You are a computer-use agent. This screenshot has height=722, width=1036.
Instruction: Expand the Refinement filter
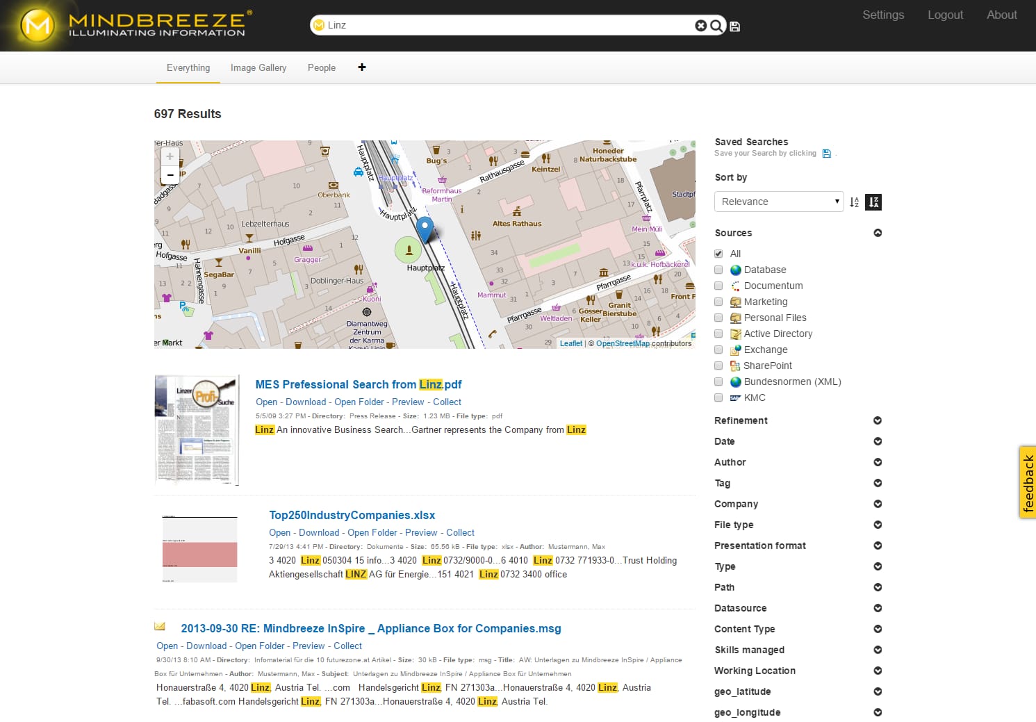pyautogui.click(x=878, y=420)
